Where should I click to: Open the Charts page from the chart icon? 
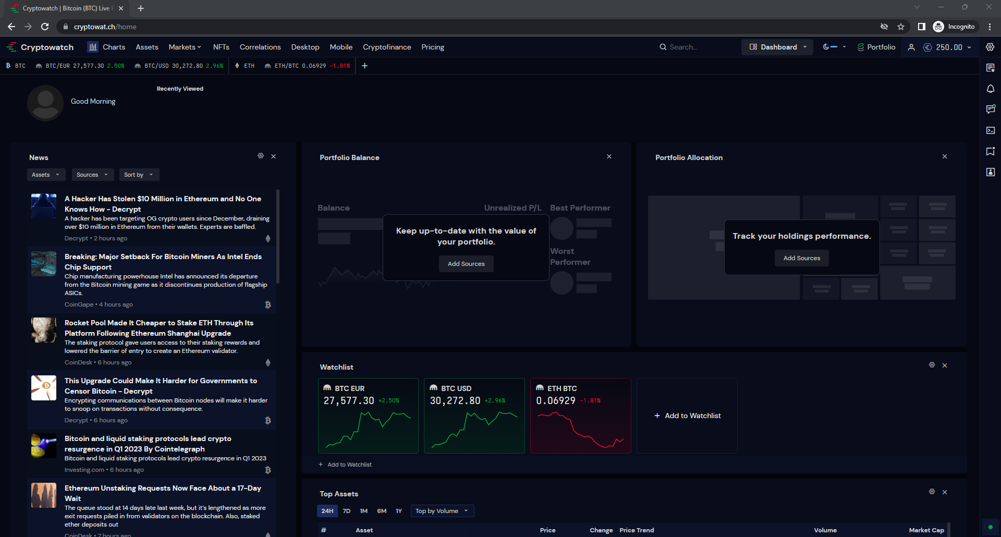(x=93, y=47)
